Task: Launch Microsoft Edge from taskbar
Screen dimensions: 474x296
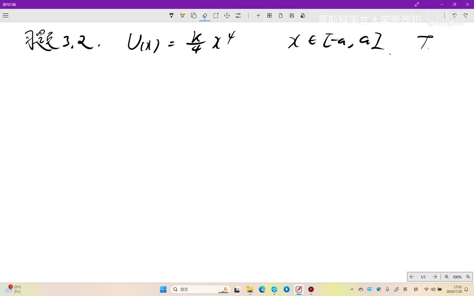Action: pyautogui.click(x=262, y=289)
